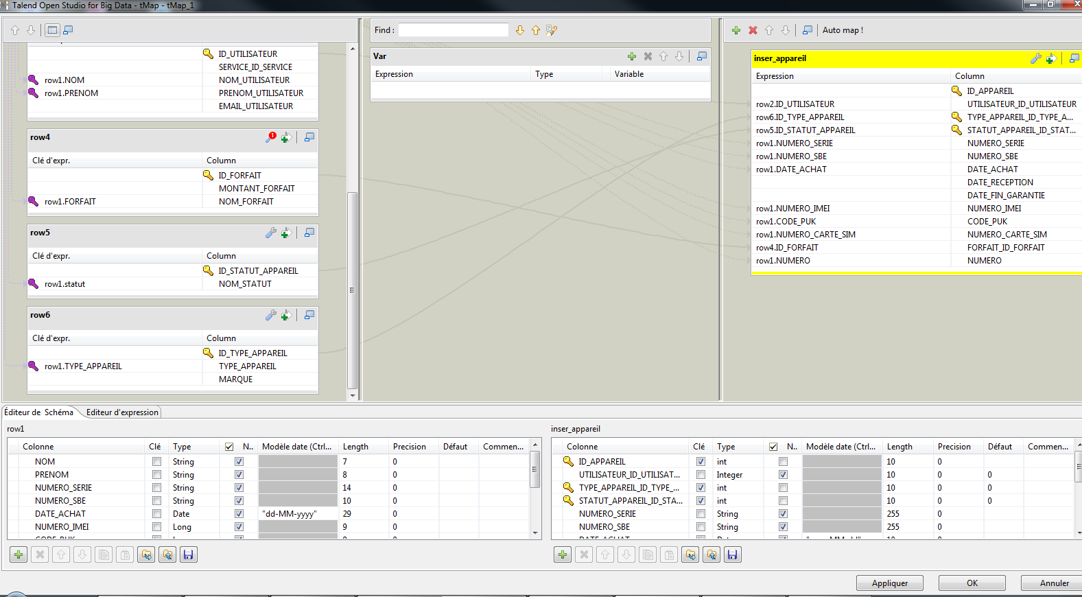Click the red X remove output table icon
The image size is (1082, 597).
(x=753, y=30)
